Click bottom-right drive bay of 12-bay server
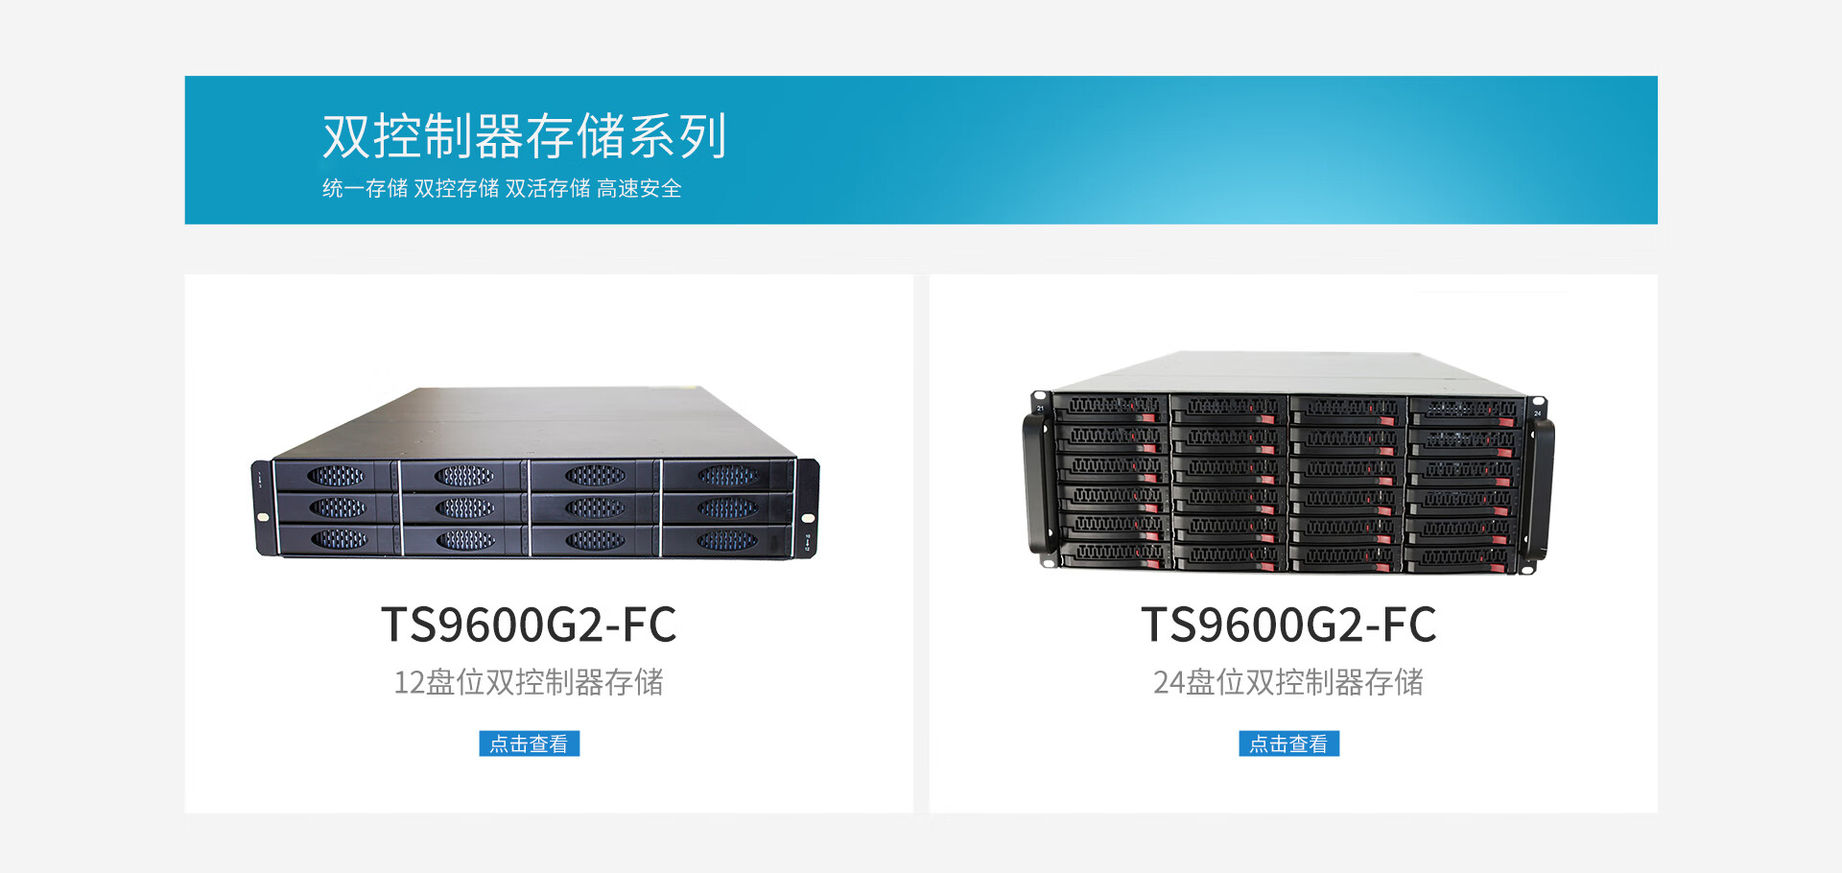 pos(728,541)
